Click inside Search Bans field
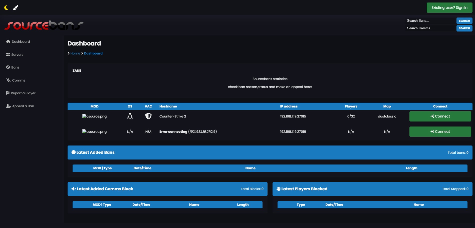The height and width of the screenshot is (228, 475). pyautogui.click(x=430, y=21)
